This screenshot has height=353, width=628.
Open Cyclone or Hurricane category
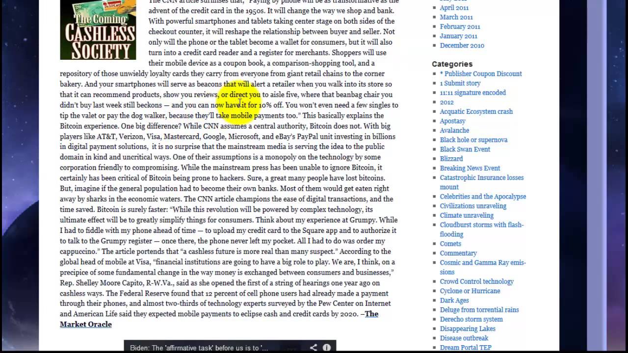pyautogui.click(x=470, y=291)
